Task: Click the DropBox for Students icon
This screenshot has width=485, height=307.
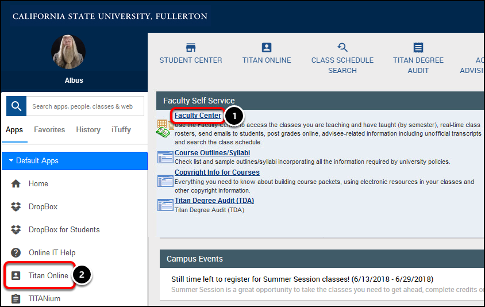Action: pos(16,229)
